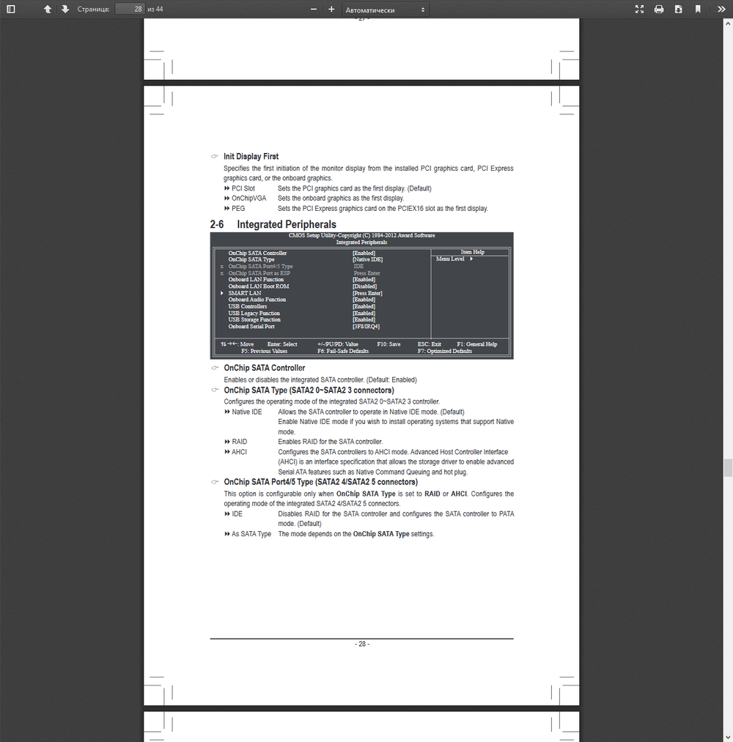The image size is (733, 742).
Task: Switch to presentation mode
Action: pos(639,10)
